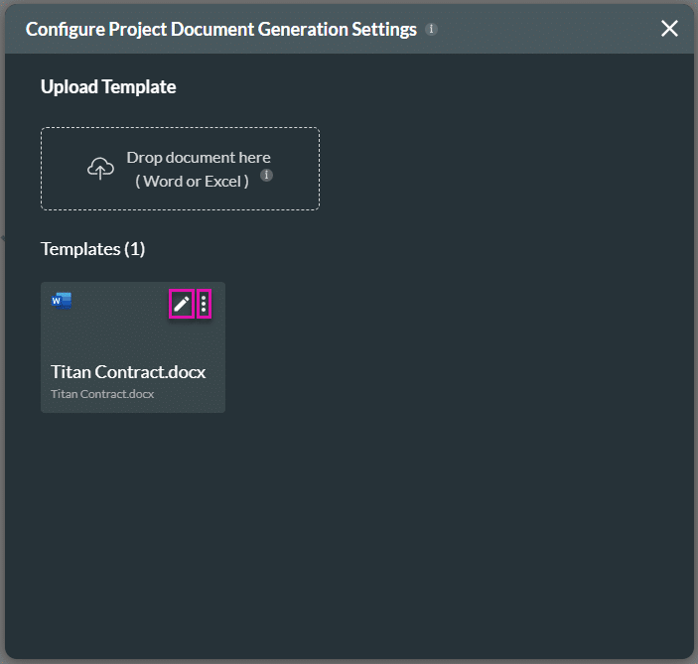Click the "Templates (1)" section heading
The height and width of the screenshot is (664, 698).
tap(92, 249)
